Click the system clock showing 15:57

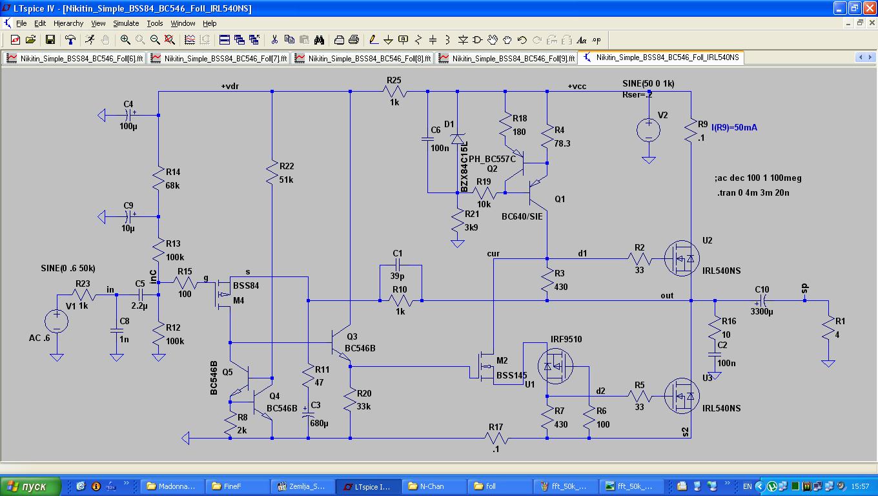click(x=860, y=486)
